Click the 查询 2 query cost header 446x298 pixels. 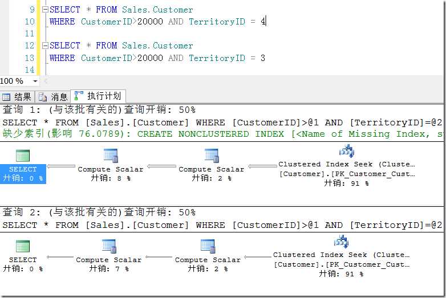point(99,212)
